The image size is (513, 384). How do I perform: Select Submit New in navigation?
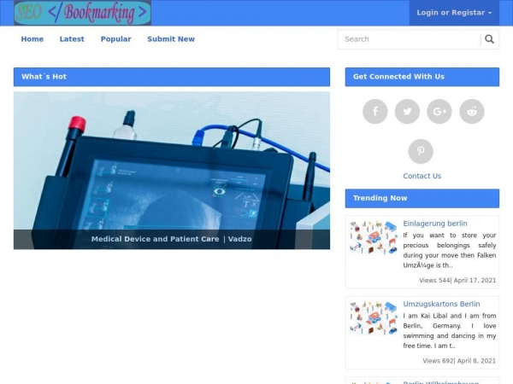[x=171, y=39]
